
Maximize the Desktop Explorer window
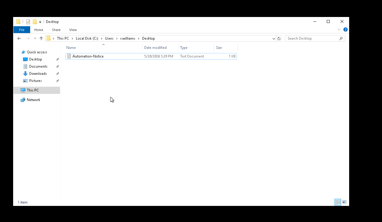tap(328, 21)
